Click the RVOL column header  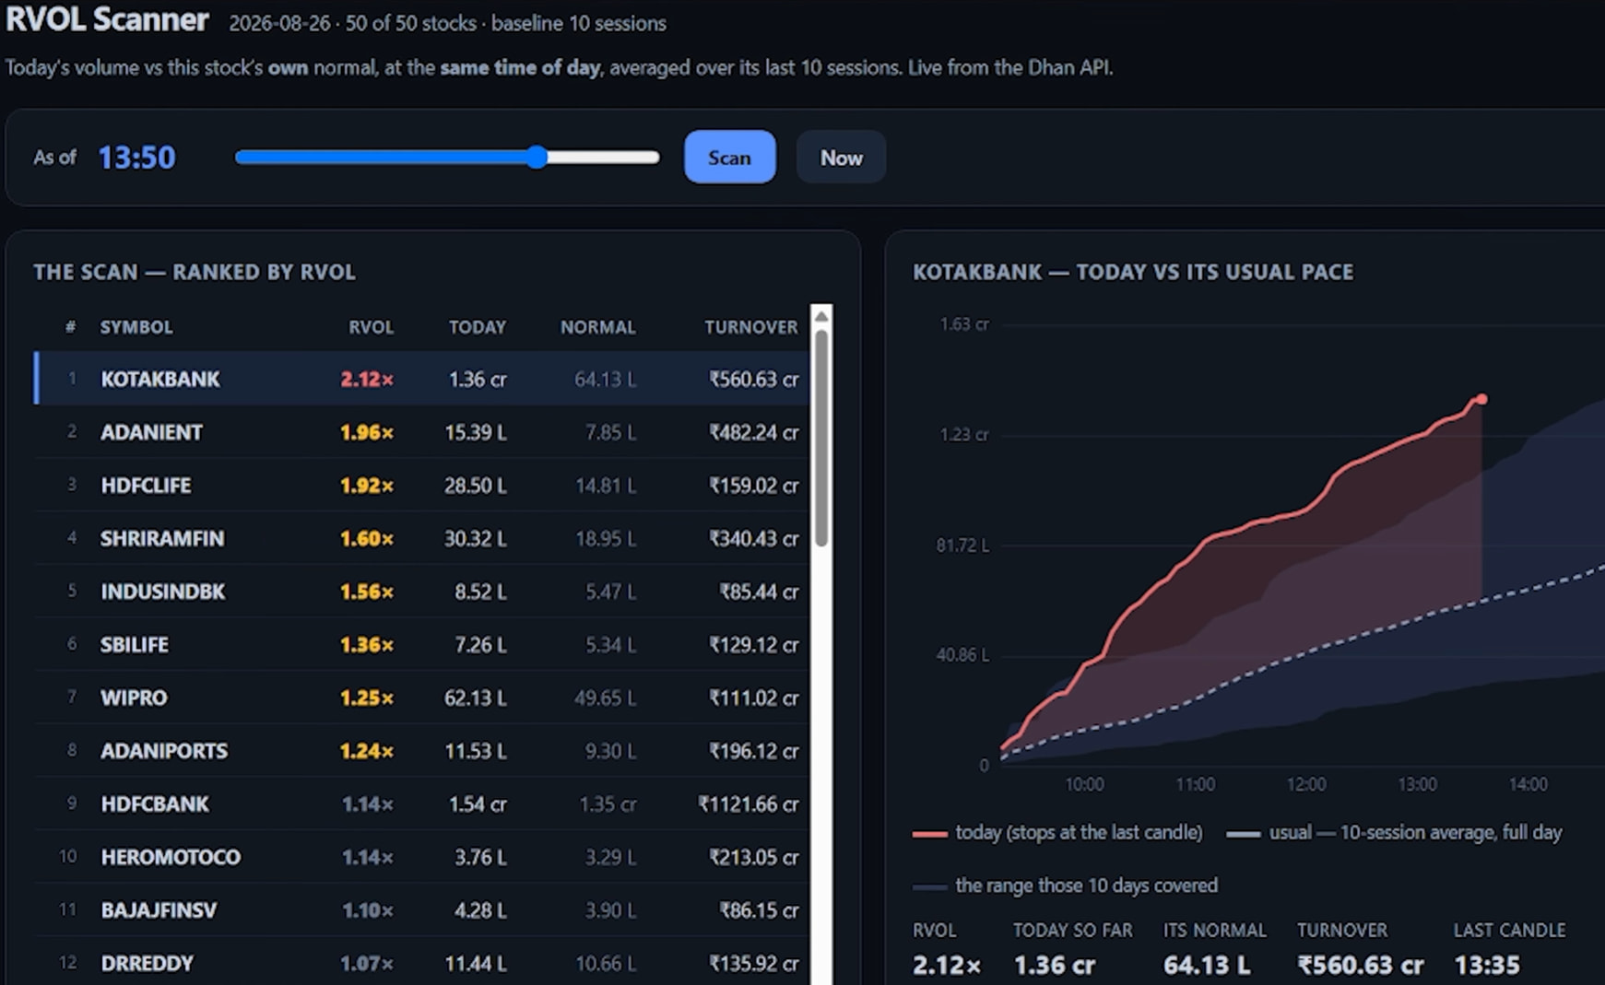371,327
